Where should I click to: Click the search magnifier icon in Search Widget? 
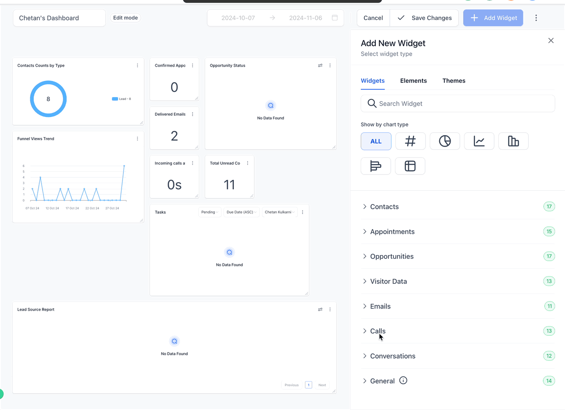(x=372, y=104)
